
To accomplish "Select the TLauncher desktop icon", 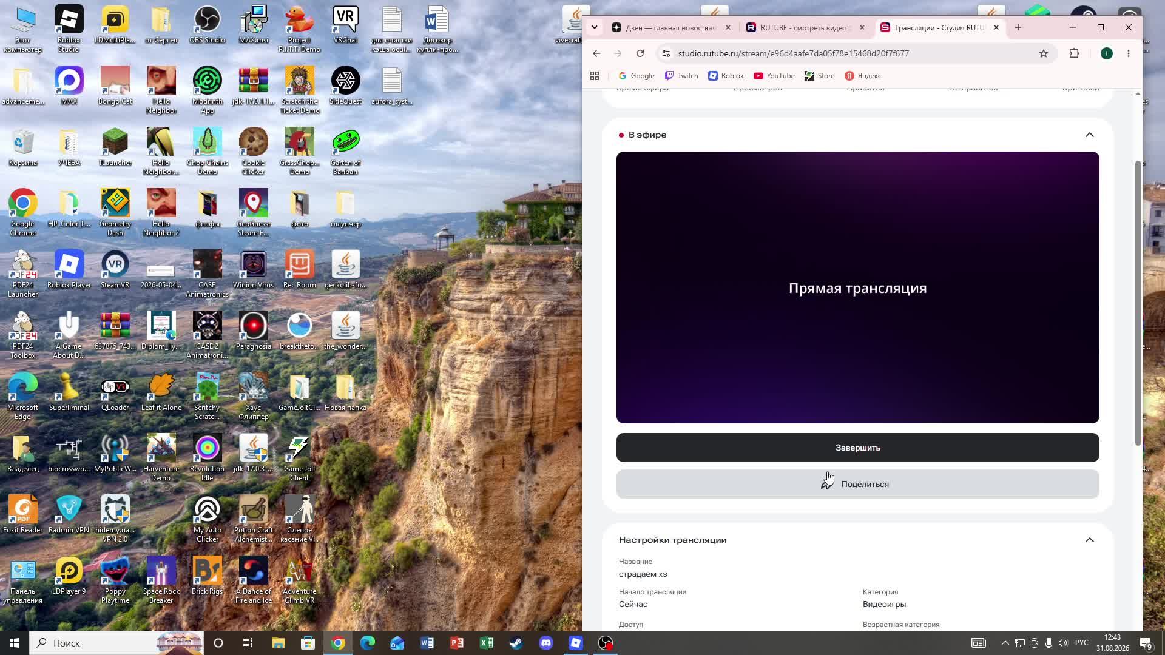I will 115,147.
